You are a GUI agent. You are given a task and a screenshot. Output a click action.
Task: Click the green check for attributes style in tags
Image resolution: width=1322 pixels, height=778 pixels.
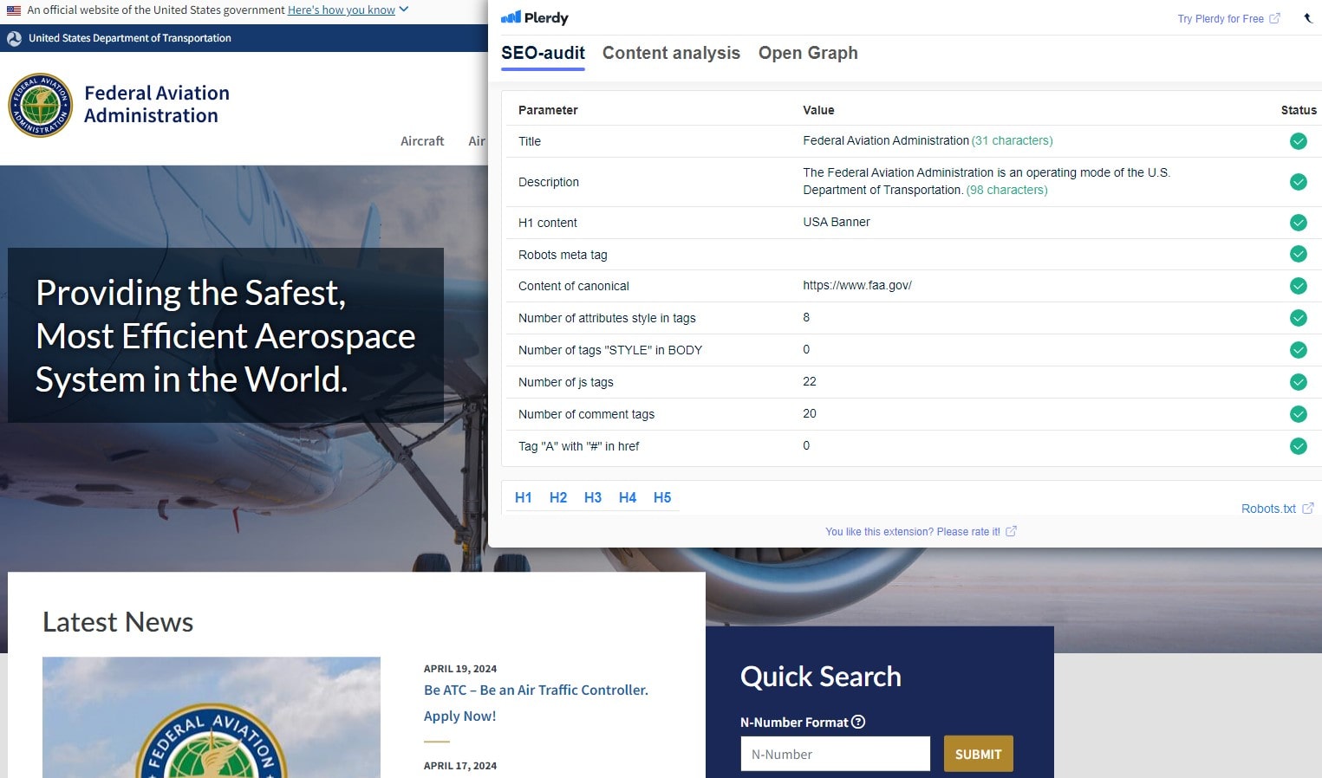click(1298, 318)
